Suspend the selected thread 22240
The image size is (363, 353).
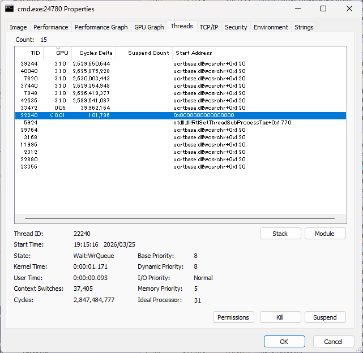pos(325,317)
